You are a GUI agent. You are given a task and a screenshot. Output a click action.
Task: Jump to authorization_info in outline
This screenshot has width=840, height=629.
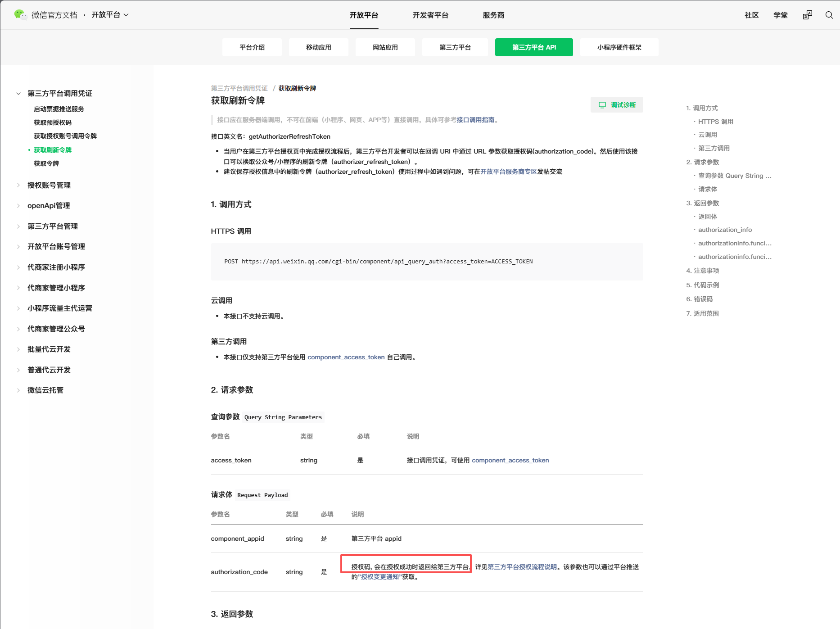tap(725, 230)
